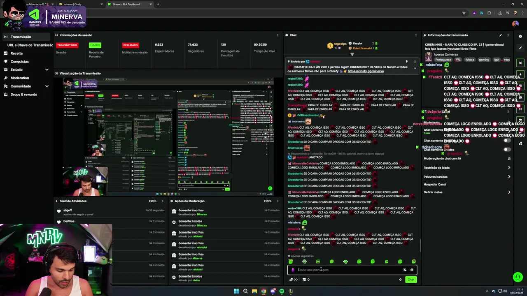Viewport: 527px width, 296px height.
Task: Expand the Comunidade submenu chevron
Action: pyautogui.click(x=47, y=86)
